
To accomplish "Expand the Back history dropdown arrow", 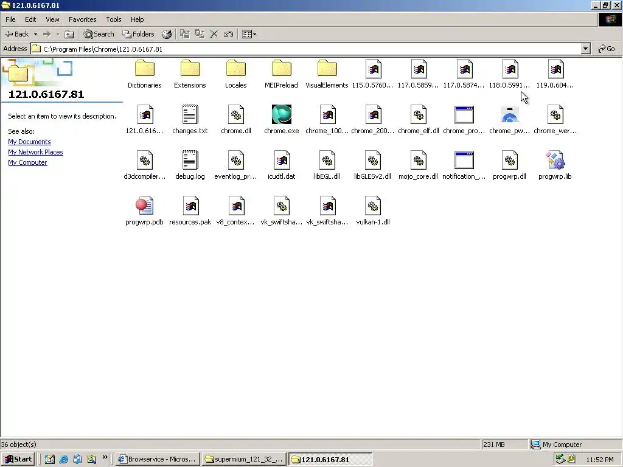I will 35,34.
